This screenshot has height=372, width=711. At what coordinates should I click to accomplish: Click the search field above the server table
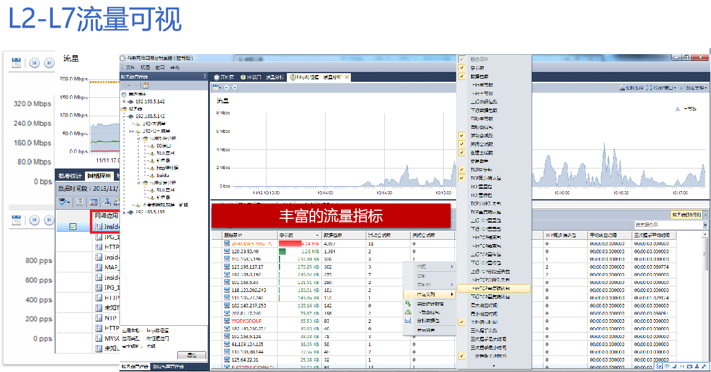pyautogui.click(x=669, y=225)
